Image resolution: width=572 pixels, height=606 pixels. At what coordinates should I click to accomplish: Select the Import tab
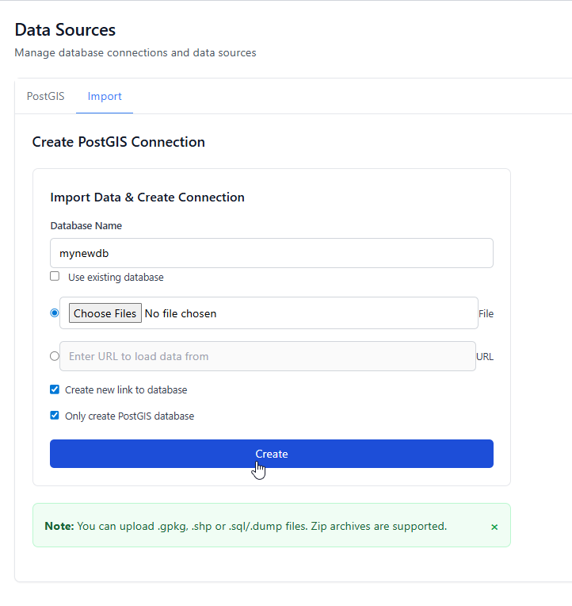105,96
